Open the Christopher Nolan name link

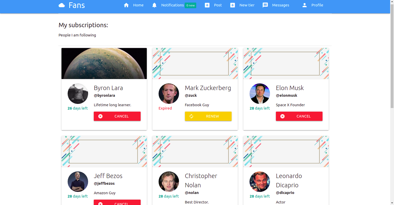[x=201, y=181]
